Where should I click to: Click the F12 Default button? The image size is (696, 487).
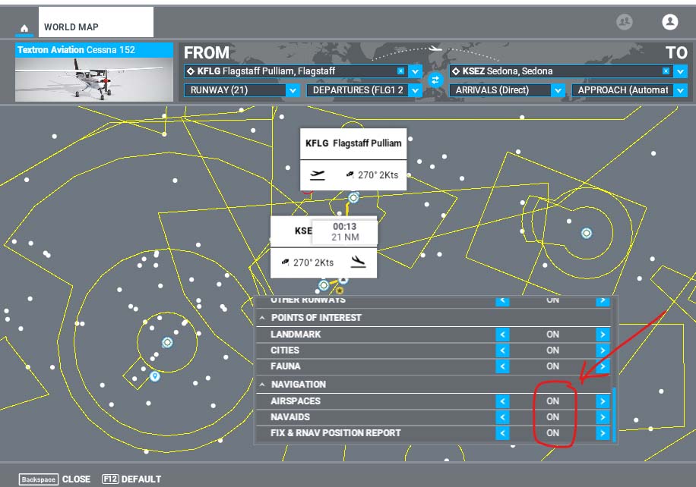(x=131, y=479)
